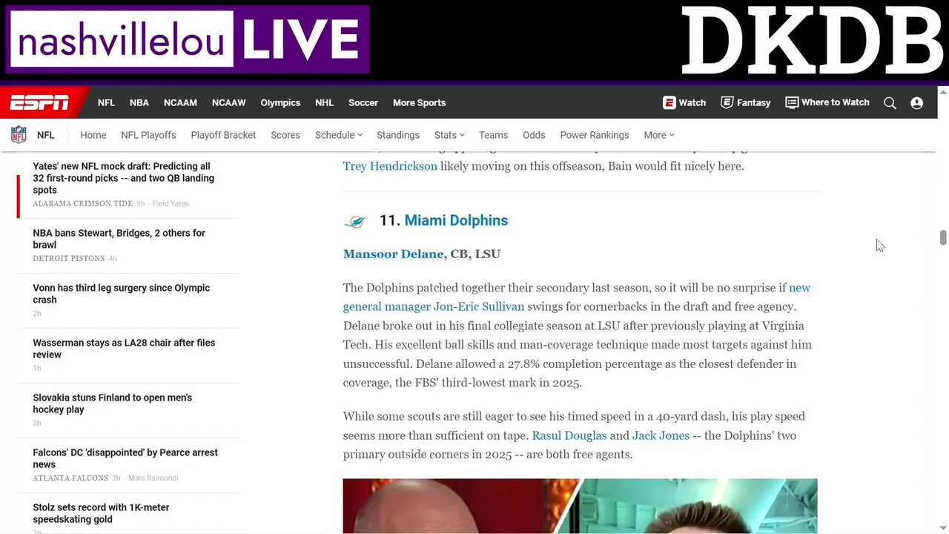
Task: Open Wasserman stays as LA28 chair story
Action: point(124,349)
